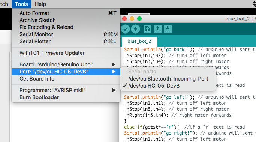Screen dimensions: 256x142
Task: Open the Serial Monitor
Action: pyautogui.click(x=66, y=34)
